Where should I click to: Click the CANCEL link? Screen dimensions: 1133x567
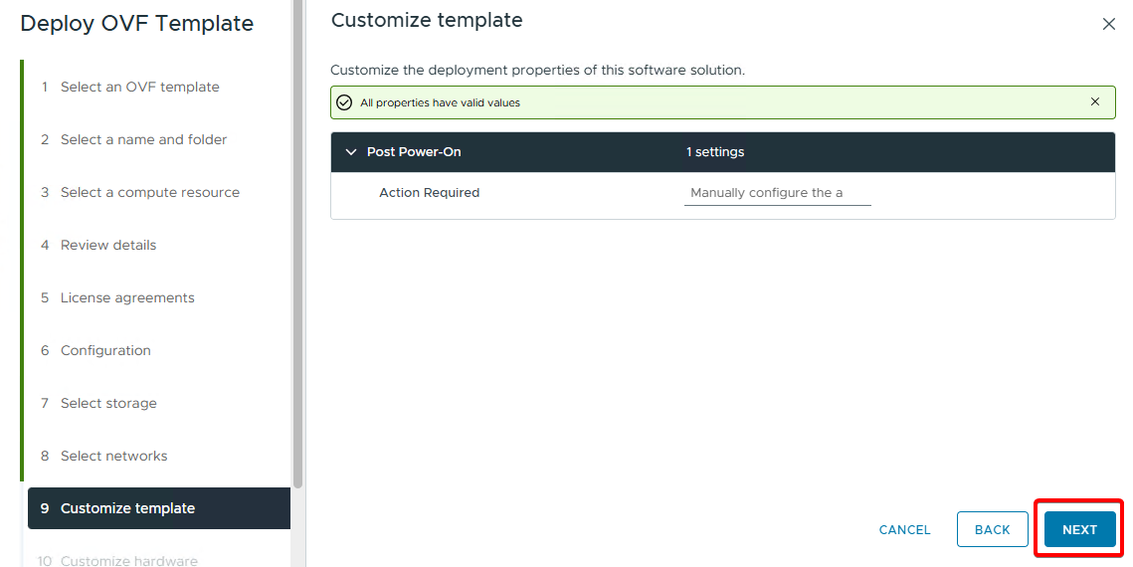point(904,530)
